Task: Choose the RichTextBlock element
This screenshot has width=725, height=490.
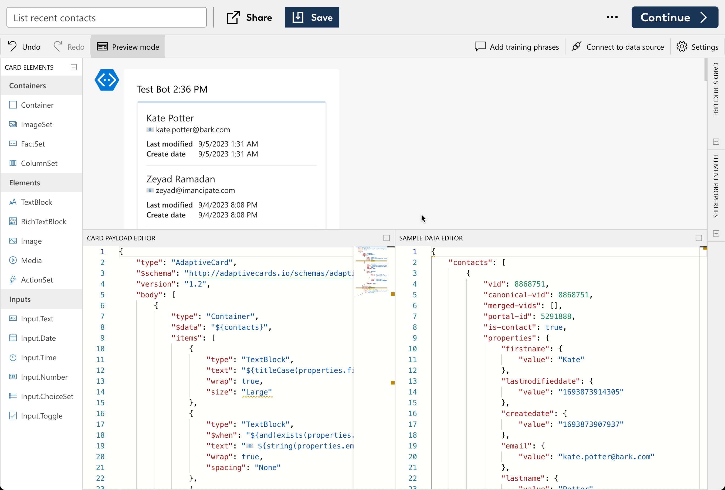Action: click(x=41, y=222)
